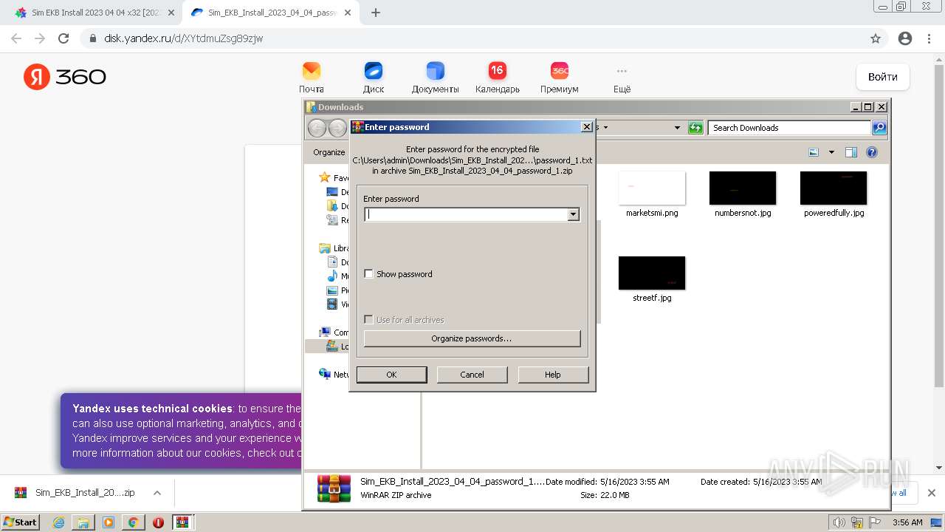Screen dimensions: 945x532
Task: Click the Chrome taskbar icon
Action: (x=133, y=522)
